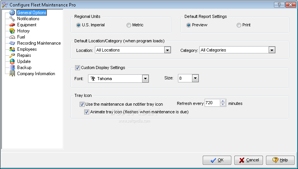Open the Location dropdown

(167, 50)
